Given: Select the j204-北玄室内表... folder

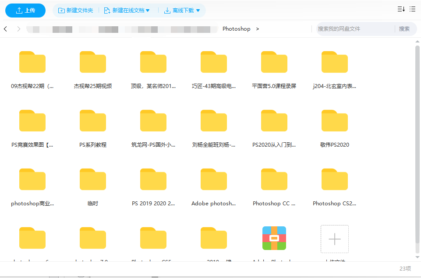Looking at the screenshot, I should tap(335, 70).
